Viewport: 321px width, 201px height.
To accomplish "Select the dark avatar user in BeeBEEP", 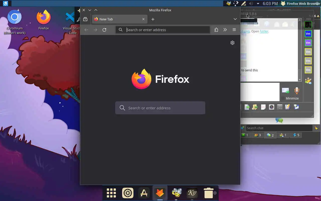I will click(x=308, y=25).
